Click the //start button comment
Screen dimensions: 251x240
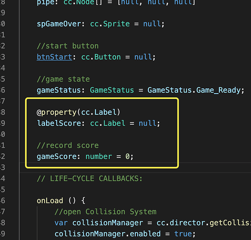pyautogui.click(x=68, y=46)
